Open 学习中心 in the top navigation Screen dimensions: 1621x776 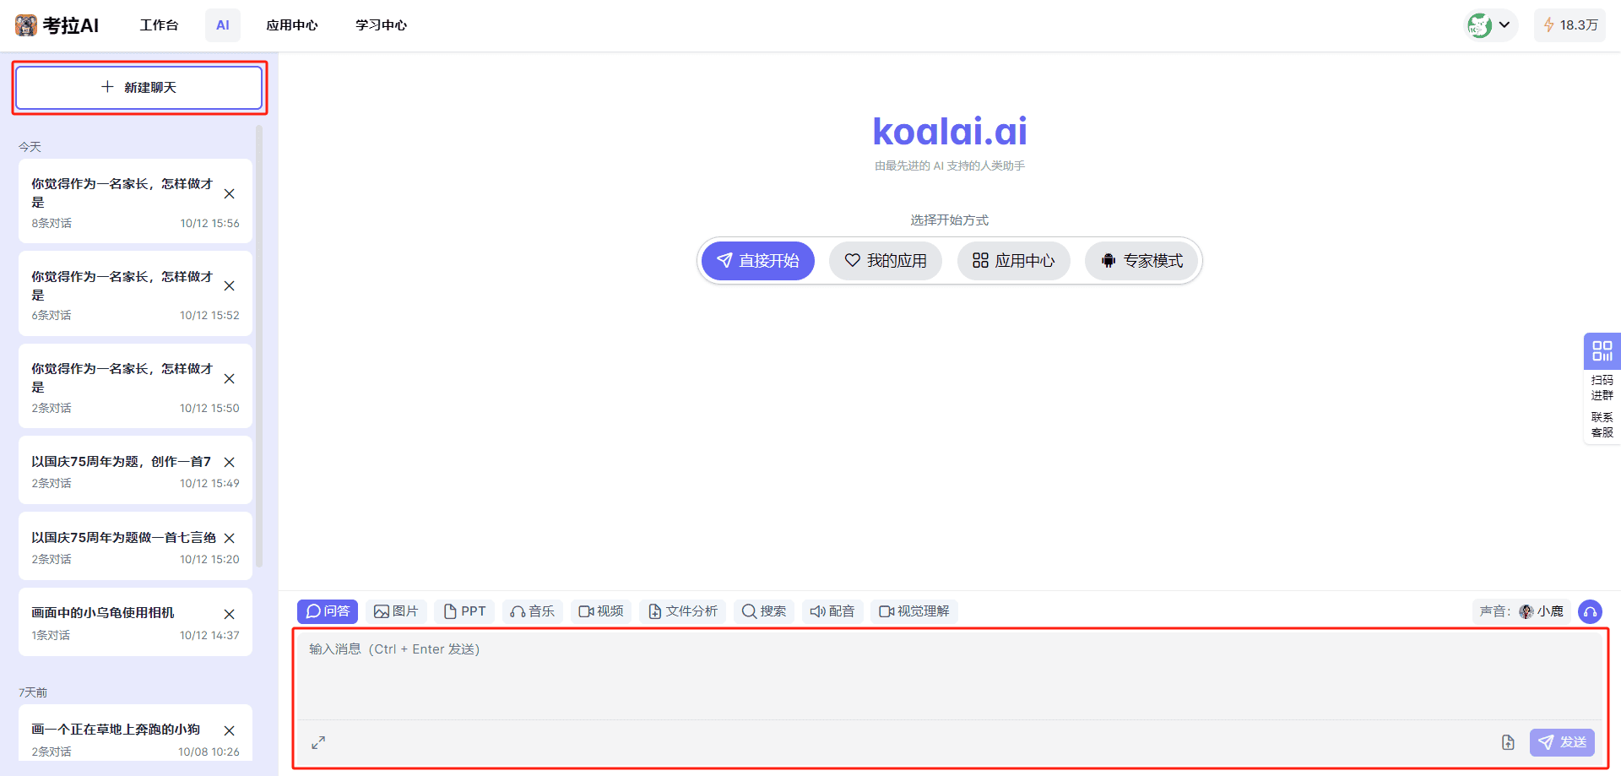pos(381,25)
